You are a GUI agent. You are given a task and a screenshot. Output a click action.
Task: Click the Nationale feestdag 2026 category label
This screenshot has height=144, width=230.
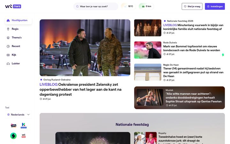180,21
